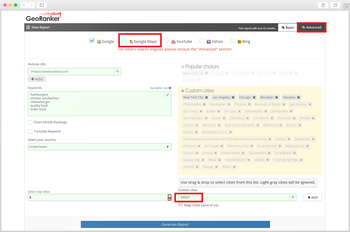Image resolution: width=350 pixels, height=232 pixels.
Task: Click the Colorado Springs city tag
Action: 288,160
